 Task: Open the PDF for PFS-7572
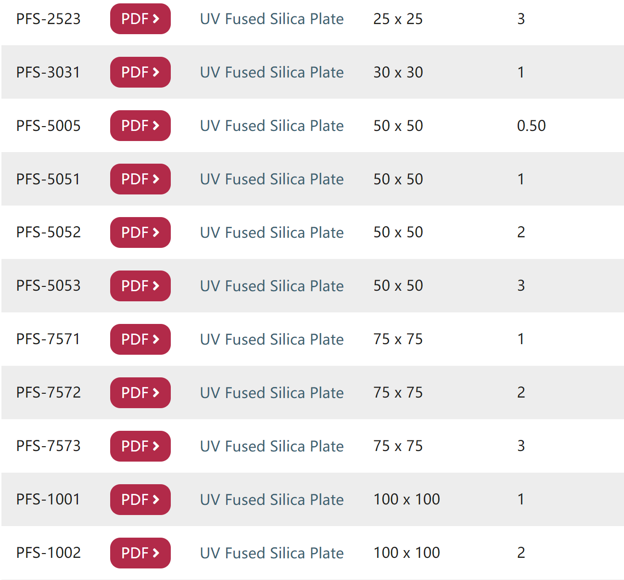click(x=140, y=393)
